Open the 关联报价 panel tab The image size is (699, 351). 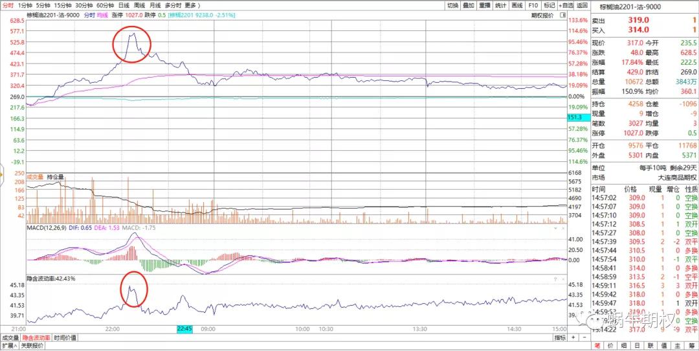coord(32,346)
